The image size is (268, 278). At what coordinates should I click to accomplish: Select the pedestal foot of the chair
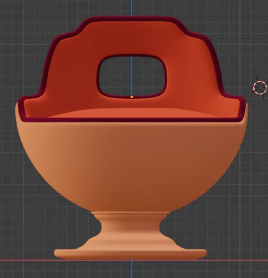[130, 235]
